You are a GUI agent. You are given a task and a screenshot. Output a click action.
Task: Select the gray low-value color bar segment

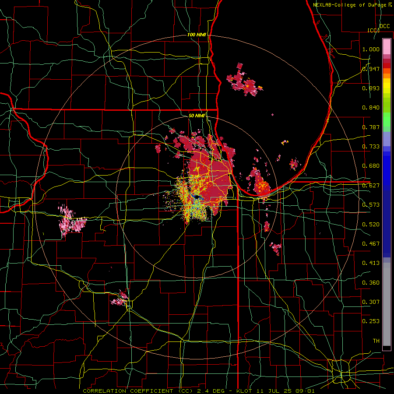[387, 304]
